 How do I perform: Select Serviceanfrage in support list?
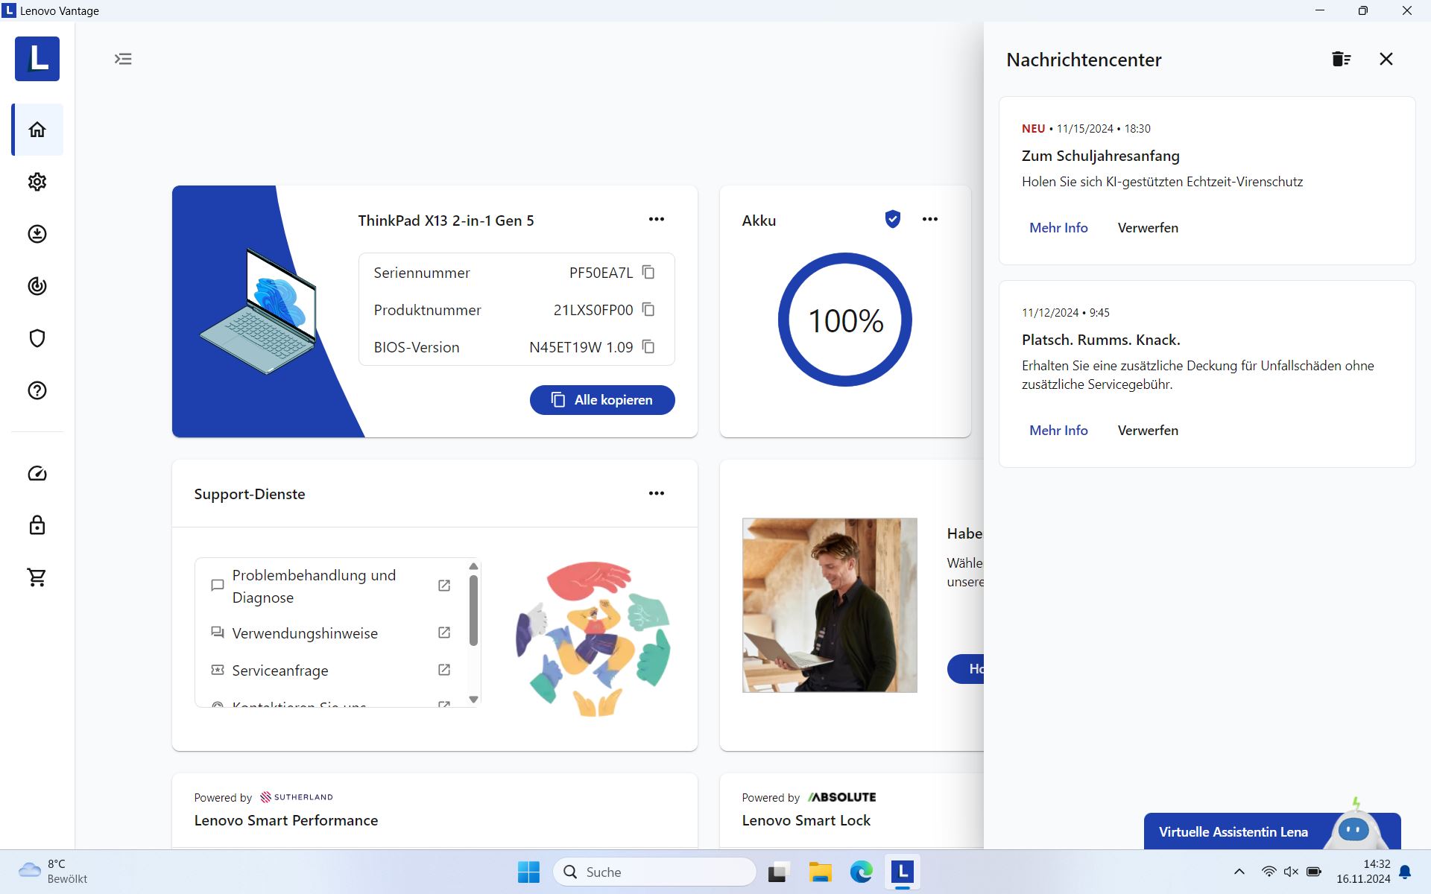tap(280, 670)
